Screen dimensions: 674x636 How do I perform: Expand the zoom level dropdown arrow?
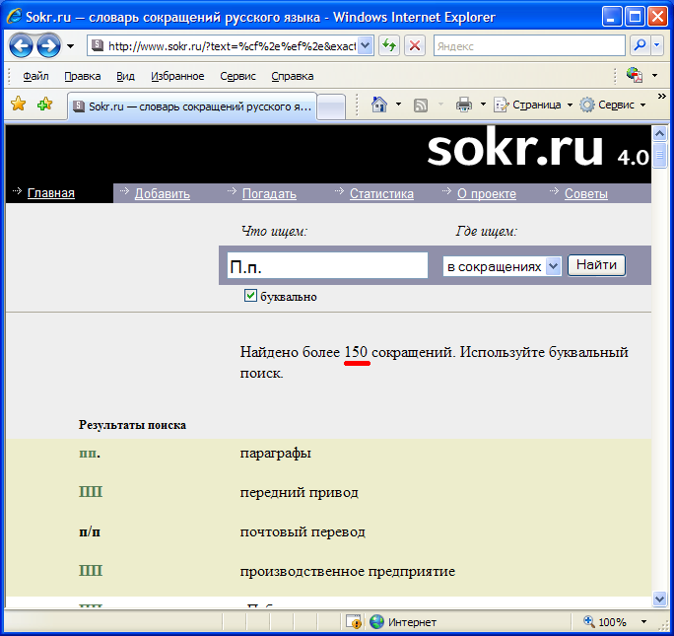click(643, 622)
